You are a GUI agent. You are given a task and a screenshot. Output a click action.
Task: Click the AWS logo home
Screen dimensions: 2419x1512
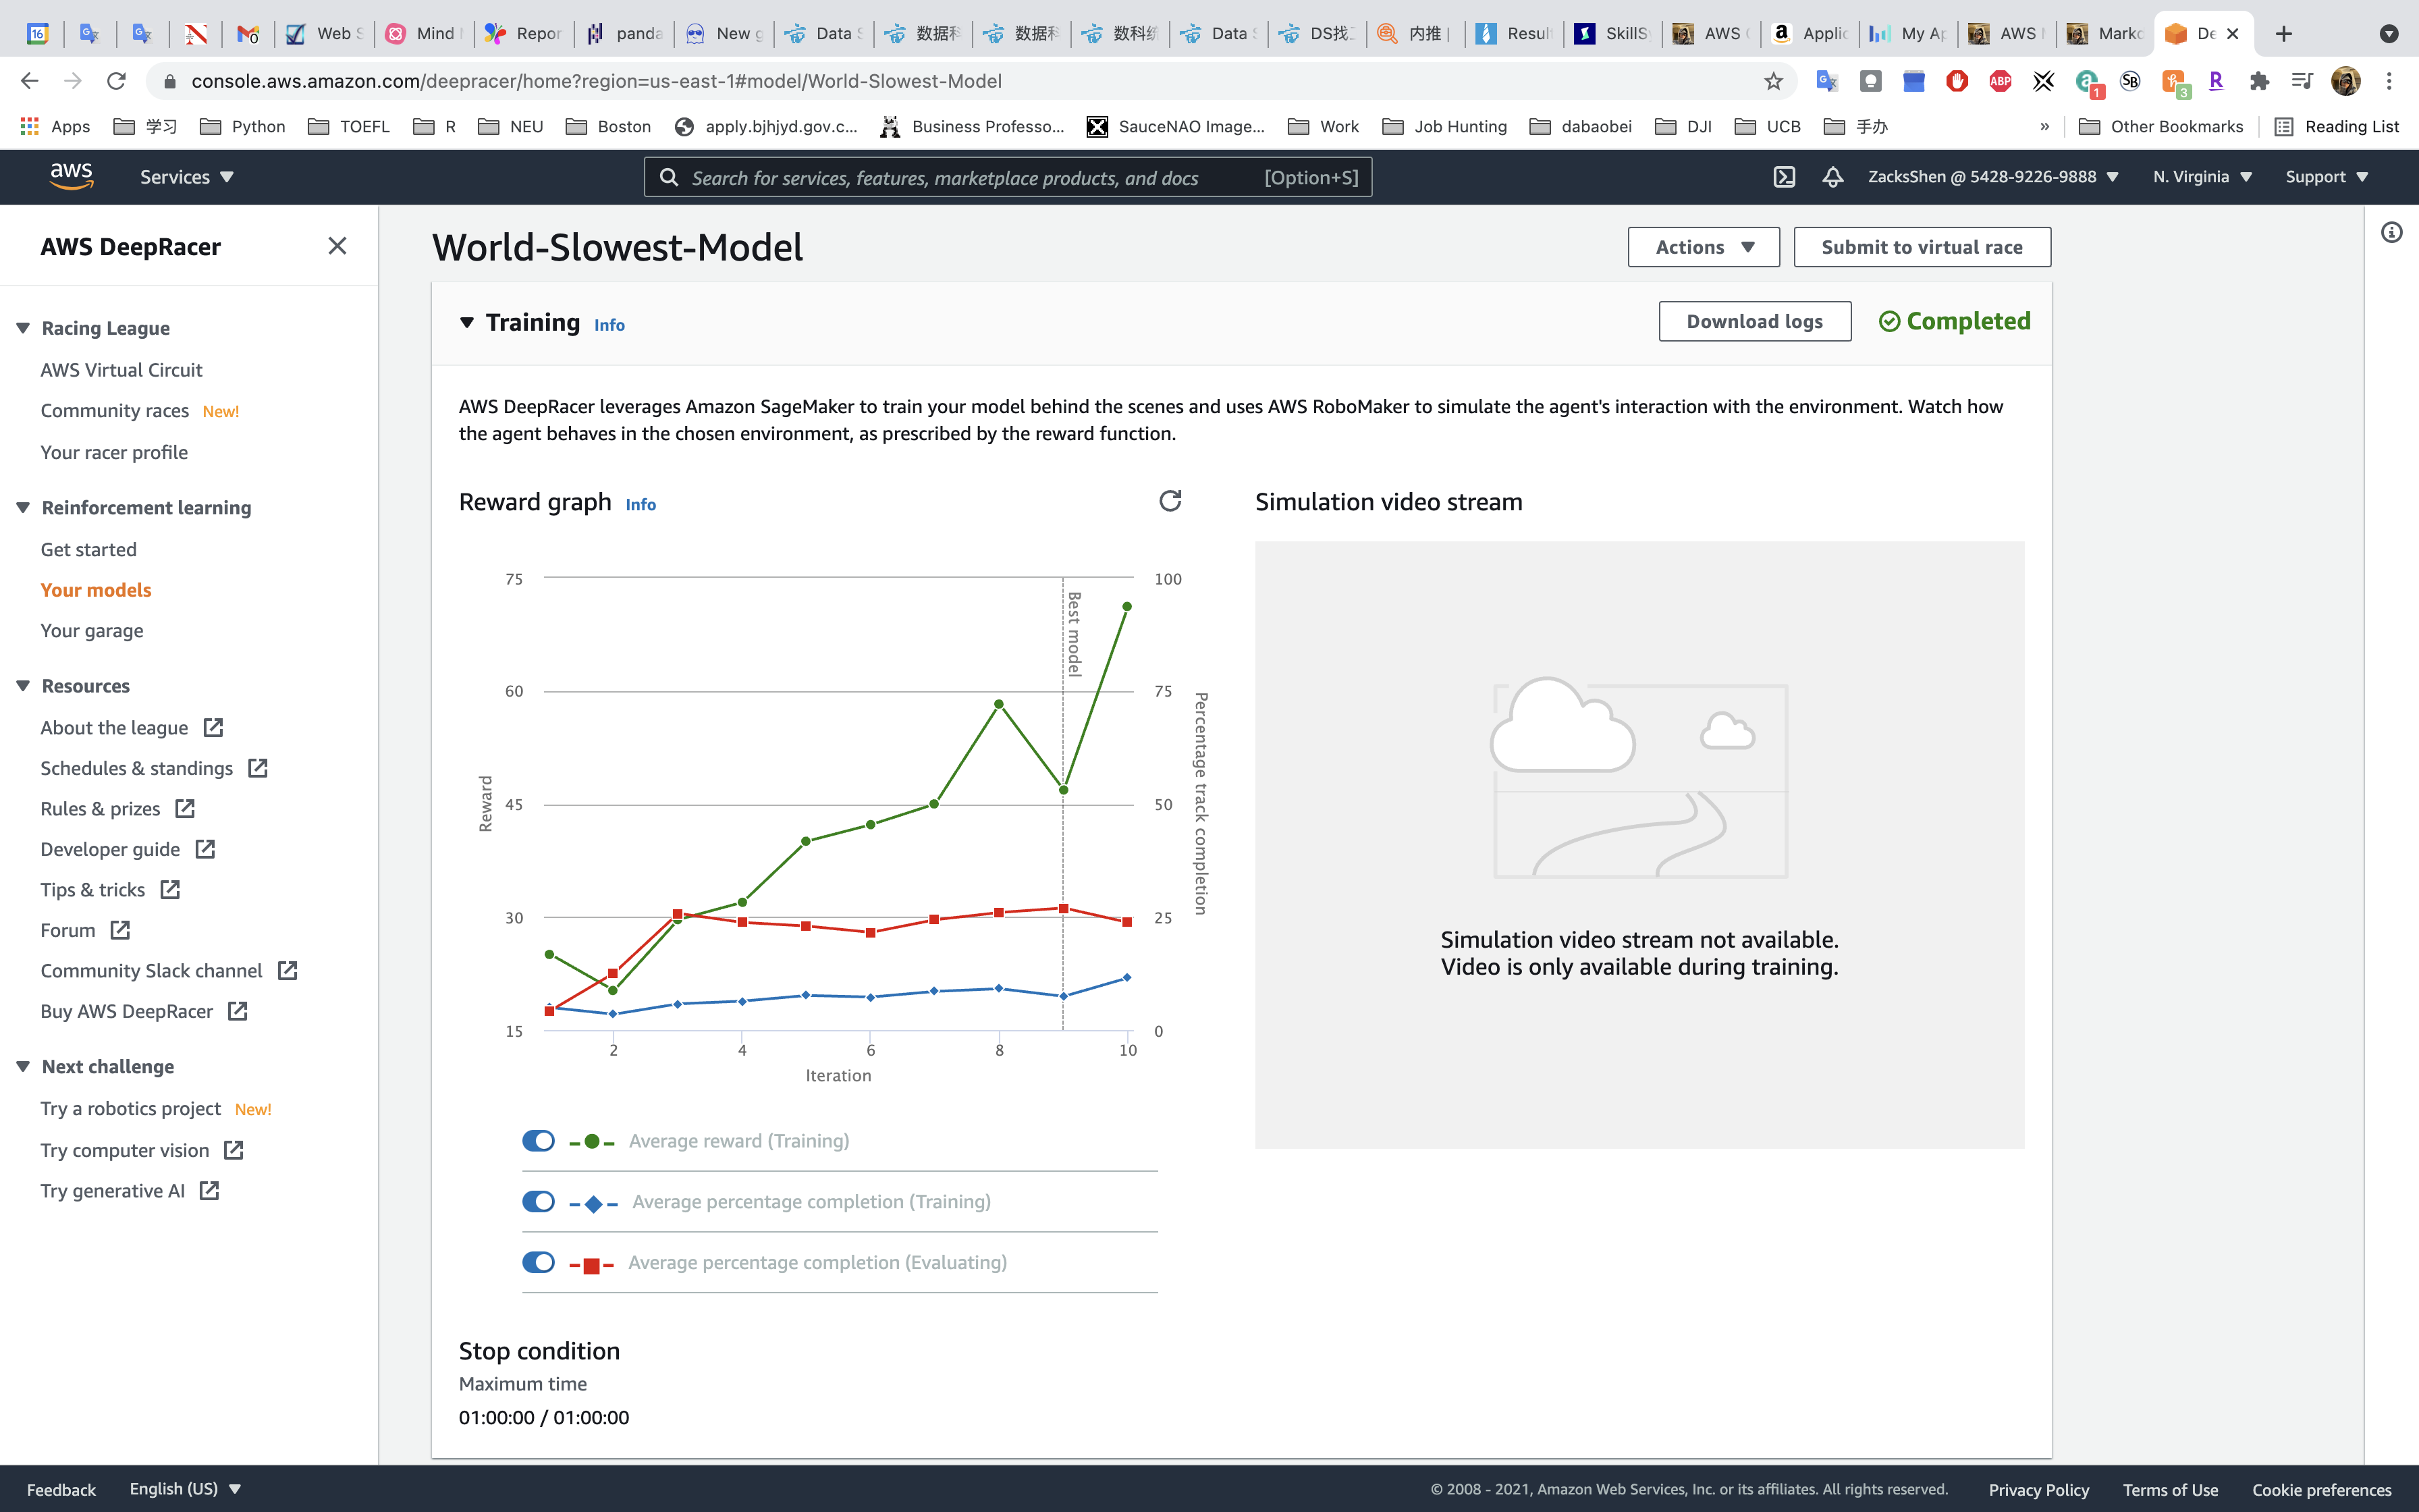tap(72, 176)
